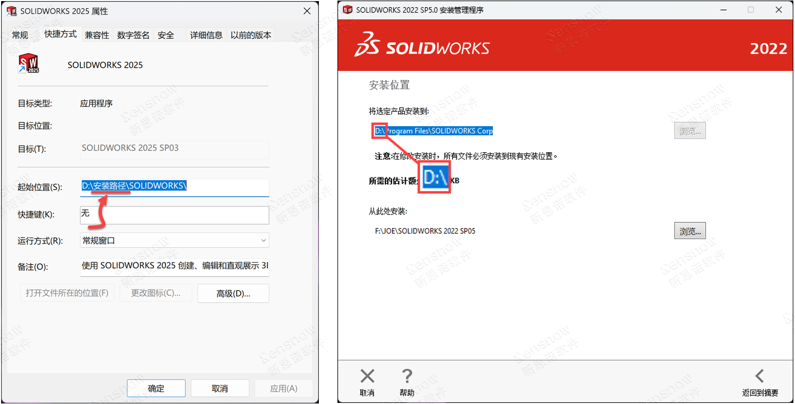Open the 兼容性 tab
This screenshot has height=404, width=795.
point(97,35)
